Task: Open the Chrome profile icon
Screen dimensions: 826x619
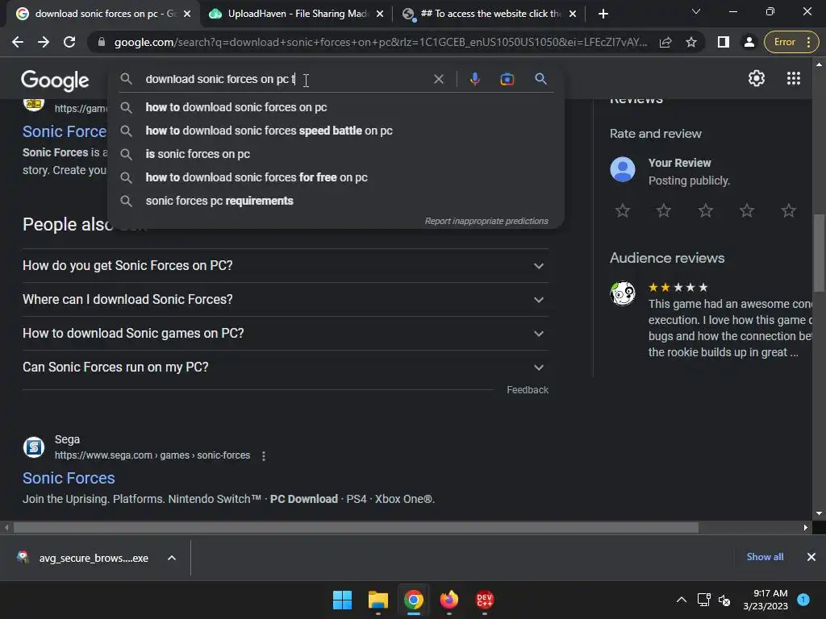Action: [749, 42]
